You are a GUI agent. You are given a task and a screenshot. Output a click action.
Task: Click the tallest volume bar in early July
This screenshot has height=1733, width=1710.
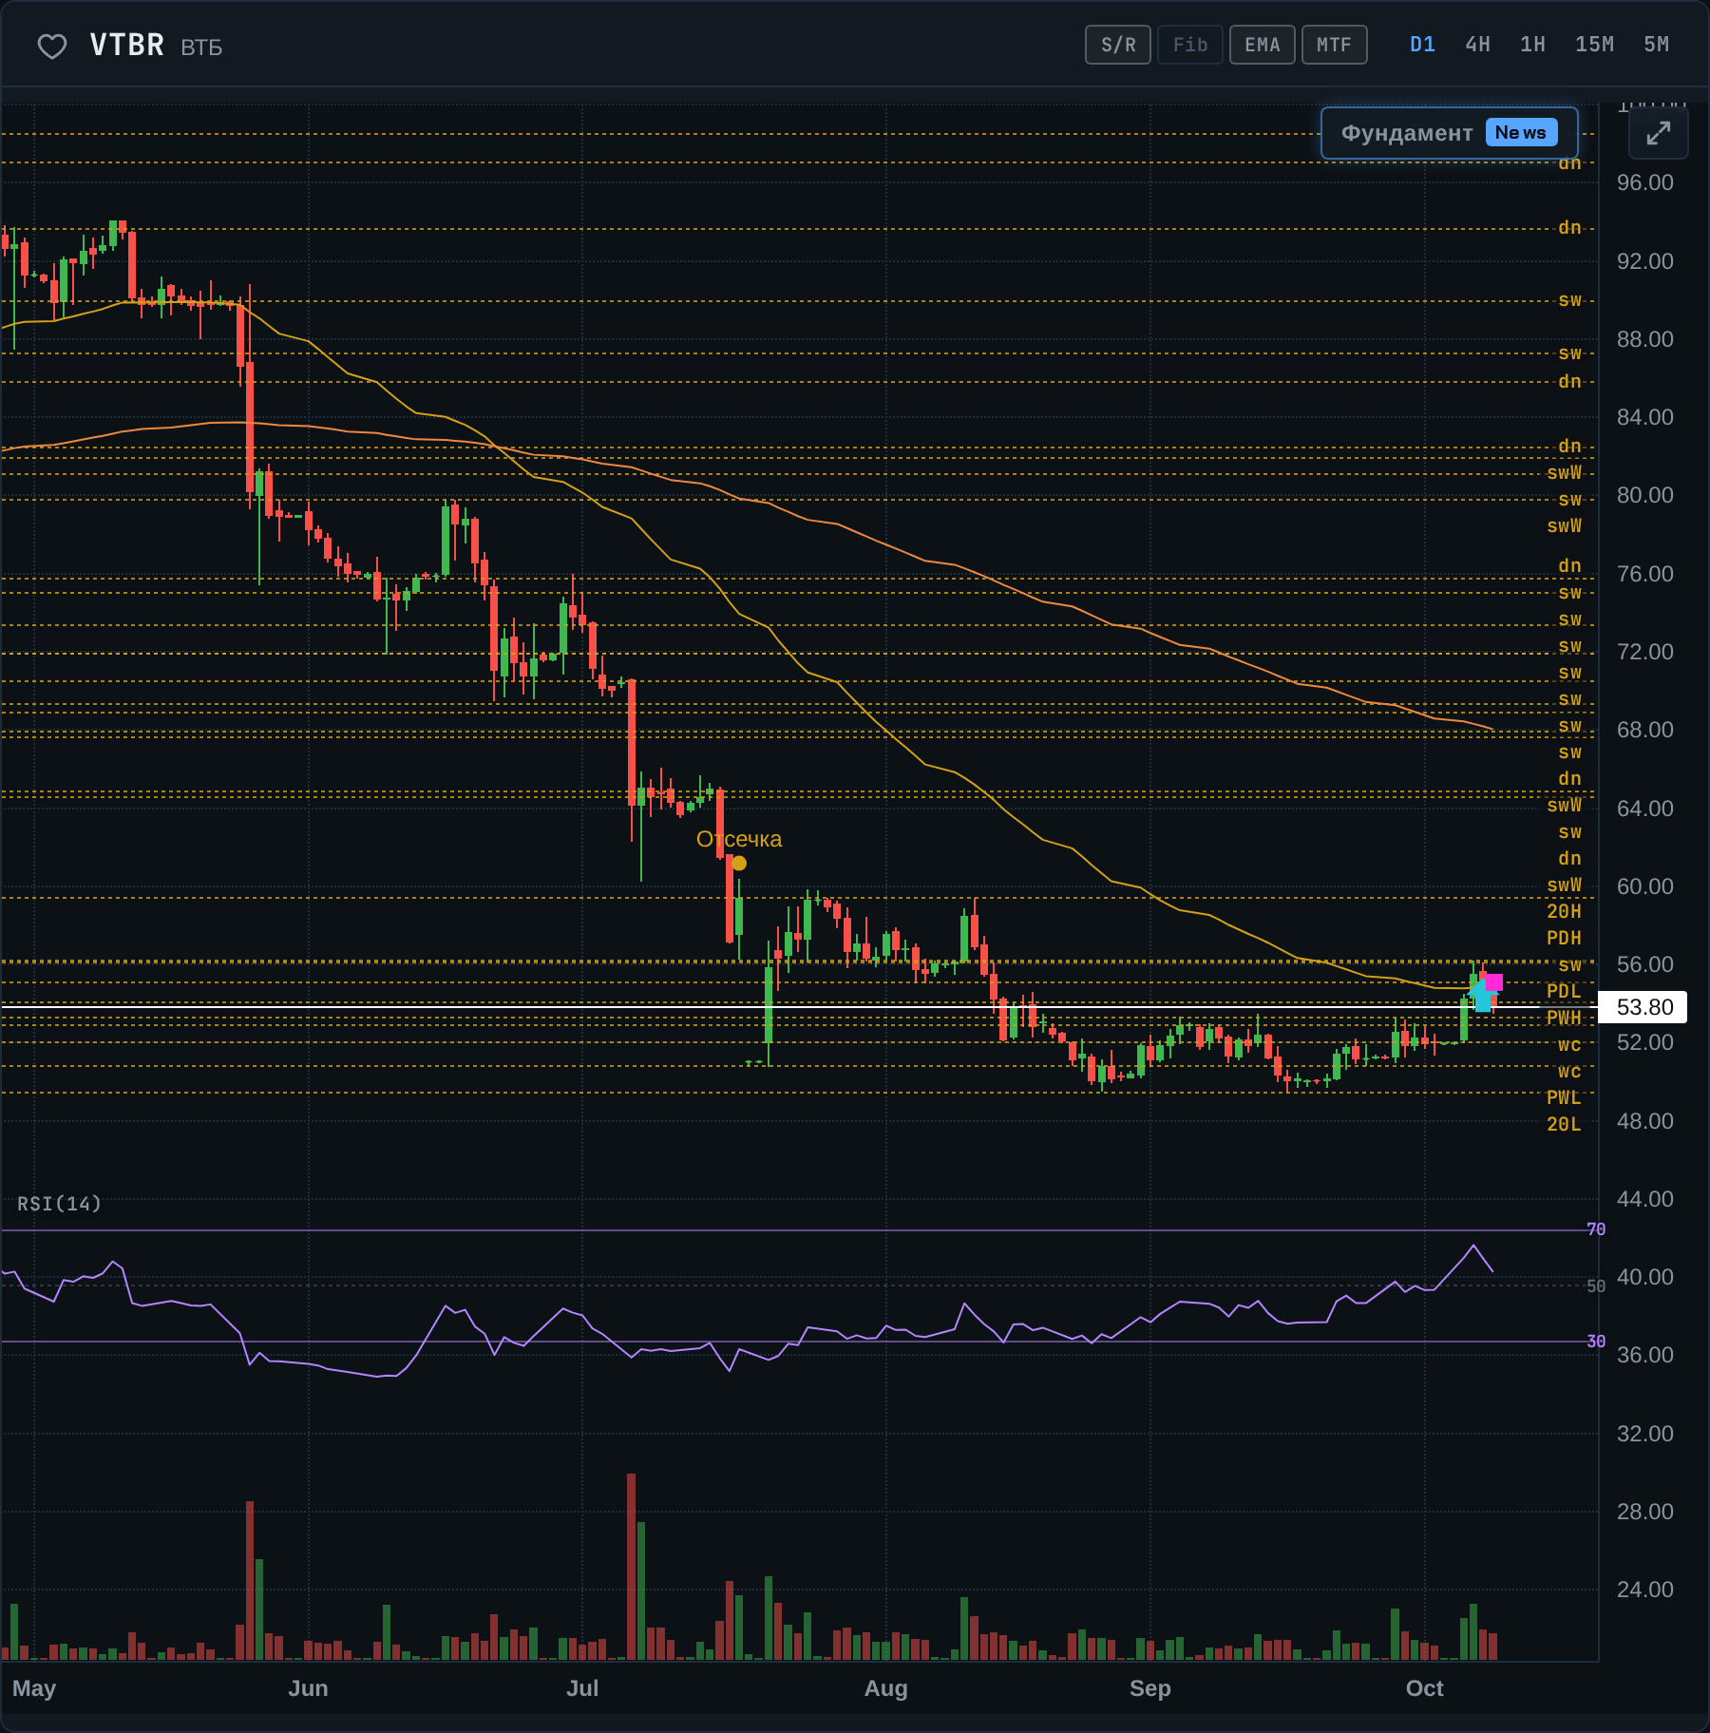point(631,1567)
